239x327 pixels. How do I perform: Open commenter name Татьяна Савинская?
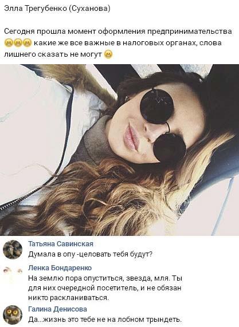(x=61, y=243)
